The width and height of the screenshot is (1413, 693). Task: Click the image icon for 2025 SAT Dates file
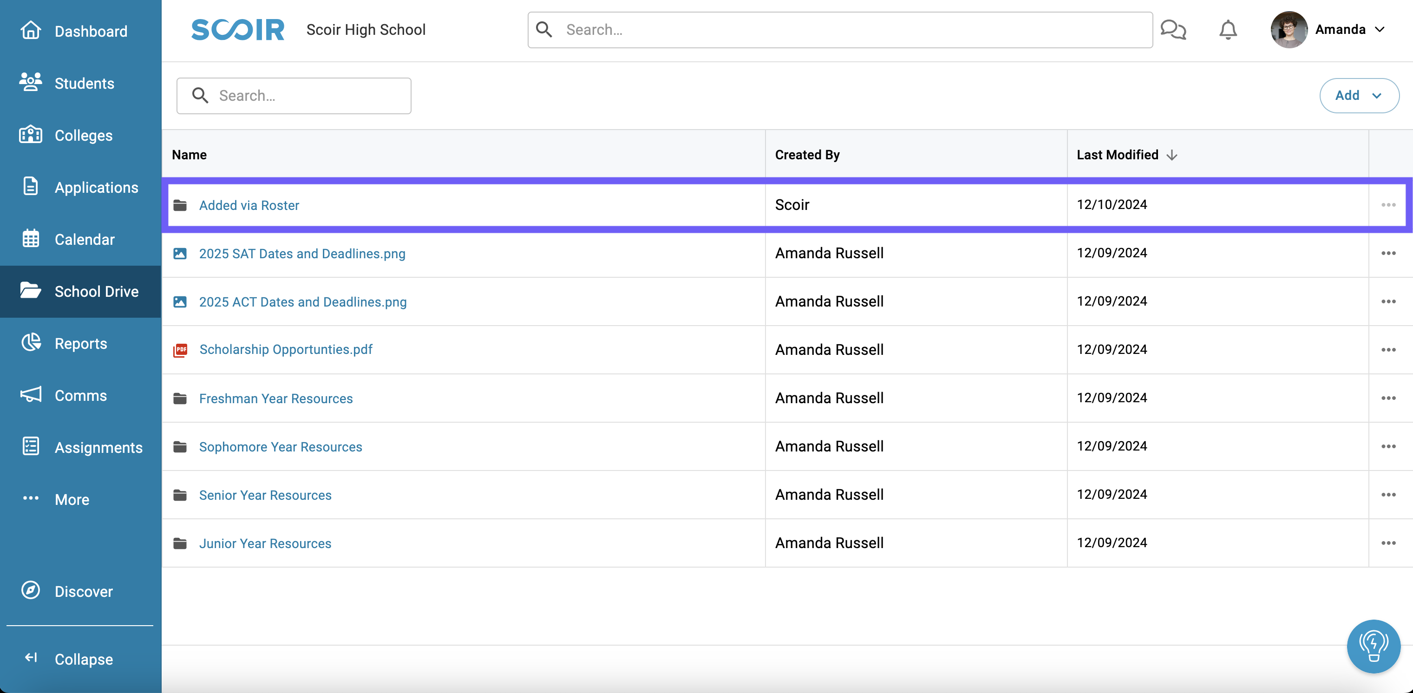pos(180,254)
